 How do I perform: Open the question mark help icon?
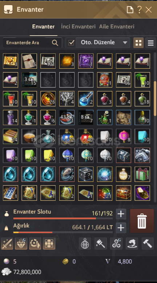pos(139,9)
